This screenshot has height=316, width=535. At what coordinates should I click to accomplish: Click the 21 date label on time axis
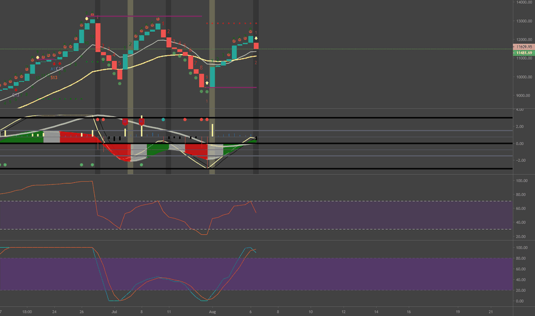(491, 311)
